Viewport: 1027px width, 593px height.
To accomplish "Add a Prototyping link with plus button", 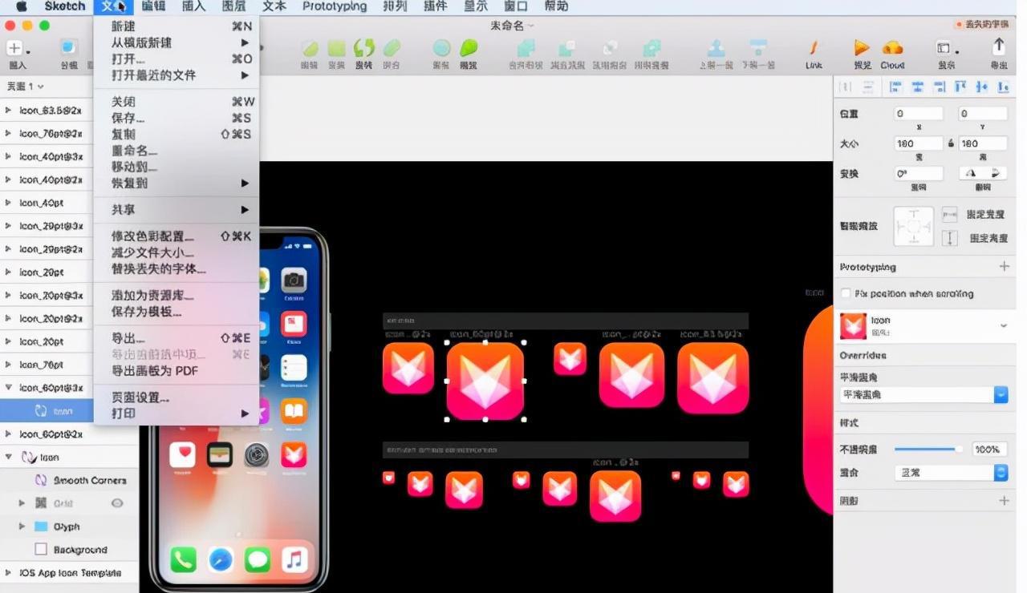I will 1004,266.
